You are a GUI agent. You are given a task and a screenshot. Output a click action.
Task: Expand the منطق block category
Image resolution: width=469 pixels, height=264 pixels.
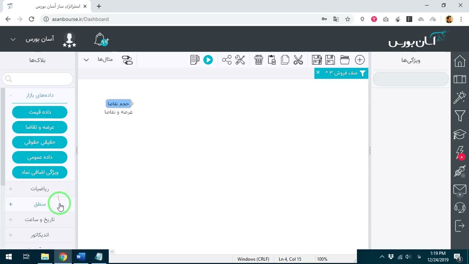[40, 204]
